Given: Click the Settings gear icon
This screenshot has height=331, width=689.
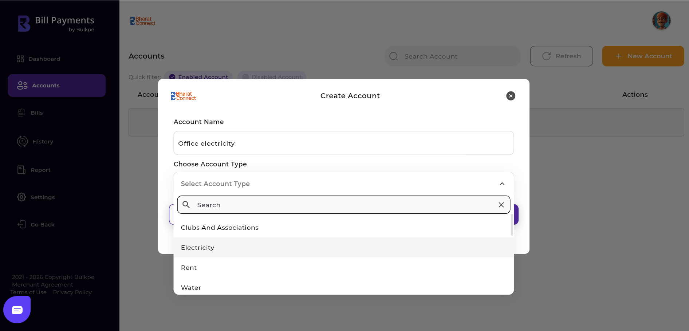Looking at the screenshot, I should [21, 197].
